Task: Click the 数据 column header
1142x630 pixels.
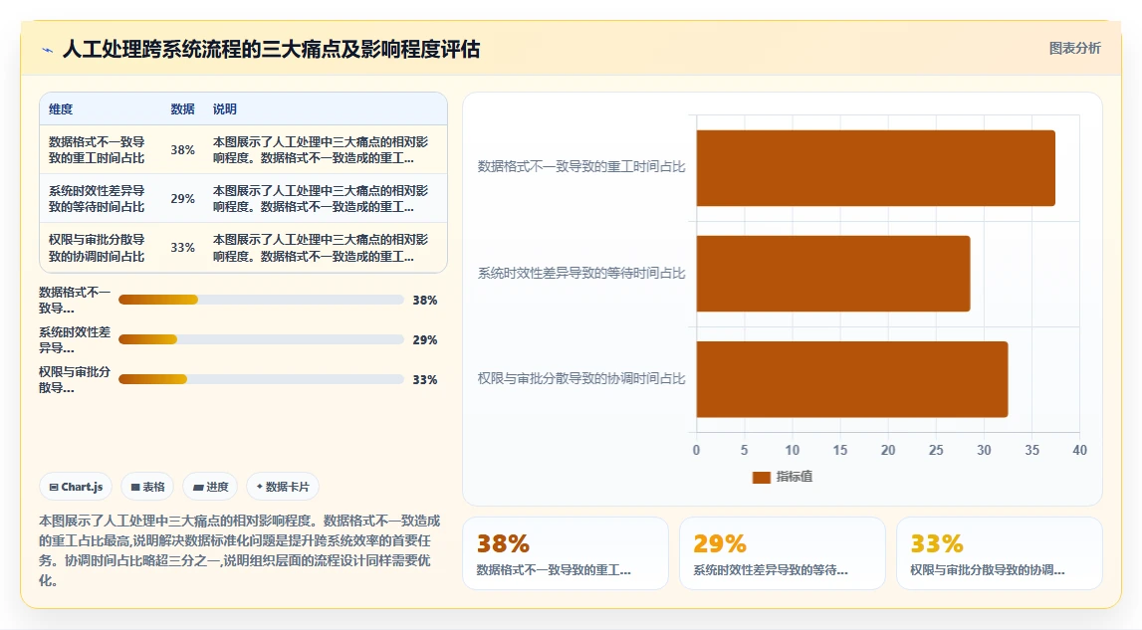Action: pyautogui.click(x=183, y=109)
